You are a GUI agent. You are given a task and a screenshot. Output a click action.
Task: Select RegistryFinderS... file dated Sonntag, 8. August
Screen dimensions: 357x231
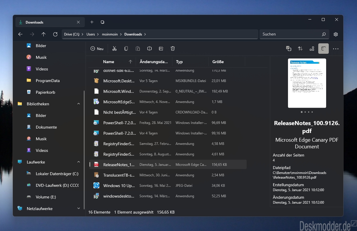click(x=168, y=154)
